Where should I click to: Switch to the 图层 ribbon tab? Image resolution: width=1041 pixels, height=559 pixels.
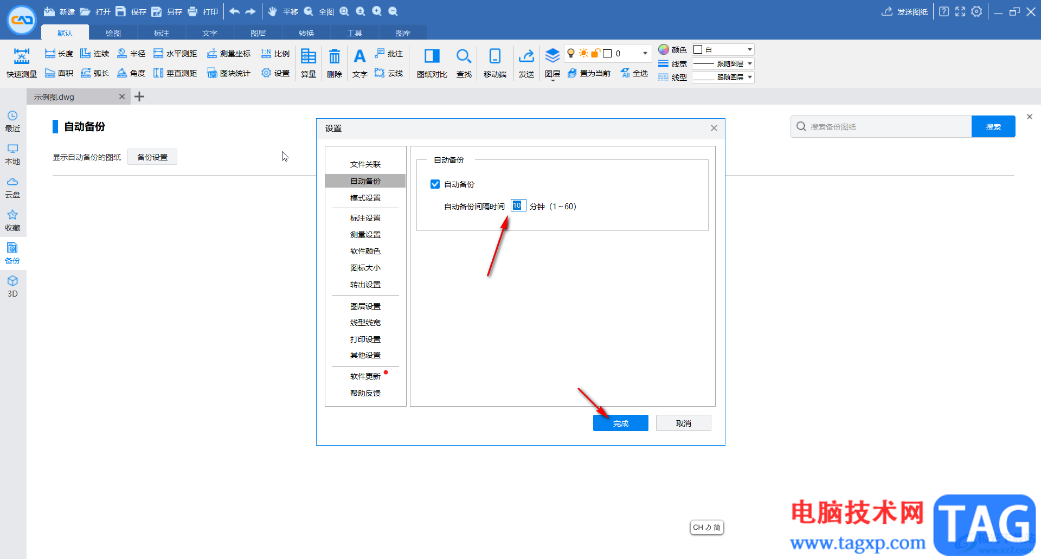coord(258,33)
